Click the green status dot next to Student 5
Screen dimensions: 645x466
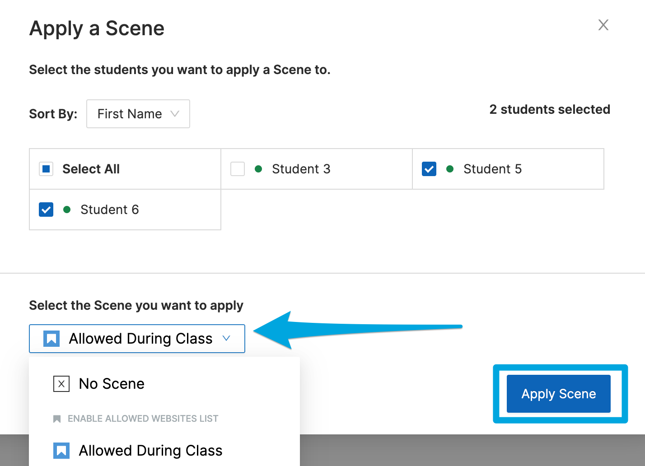450,168
